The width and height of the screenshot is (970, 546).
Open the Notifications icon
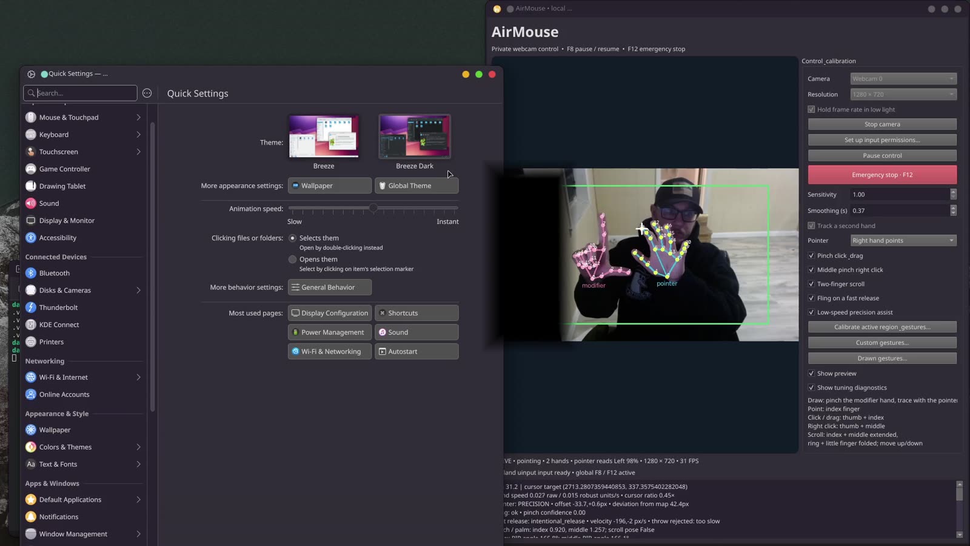coord(31,517)
